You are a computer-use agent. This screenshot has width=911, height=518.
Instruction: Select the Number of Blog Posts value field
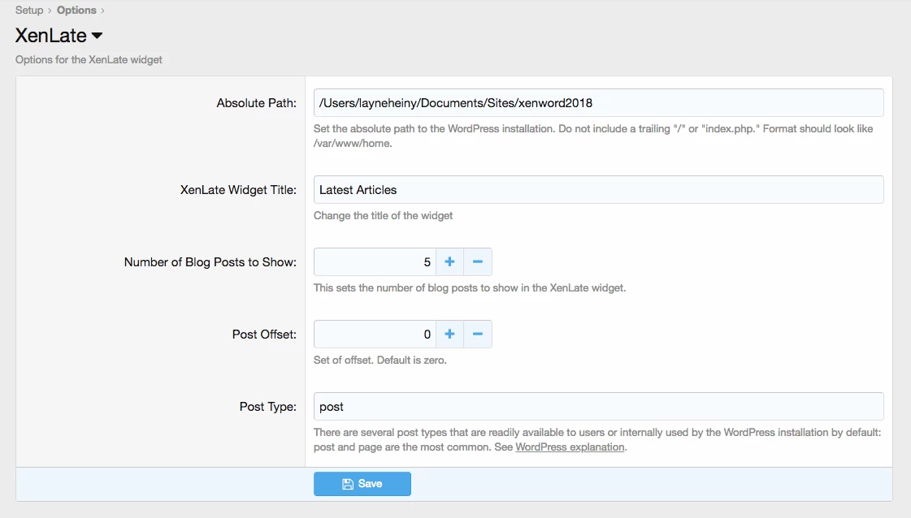(375, 262)
